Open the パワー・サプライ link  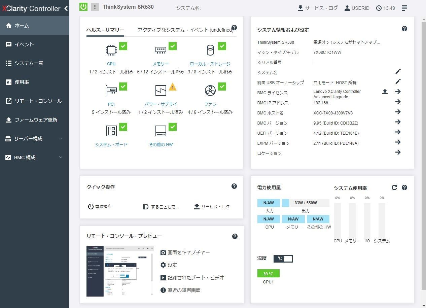pyautogui.click(x=161, y=104)
